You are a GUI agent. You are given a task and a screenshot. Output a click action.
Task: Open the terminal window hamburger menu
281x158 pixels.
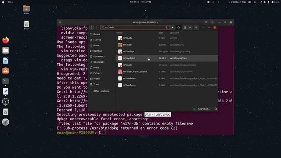[212, 22]
